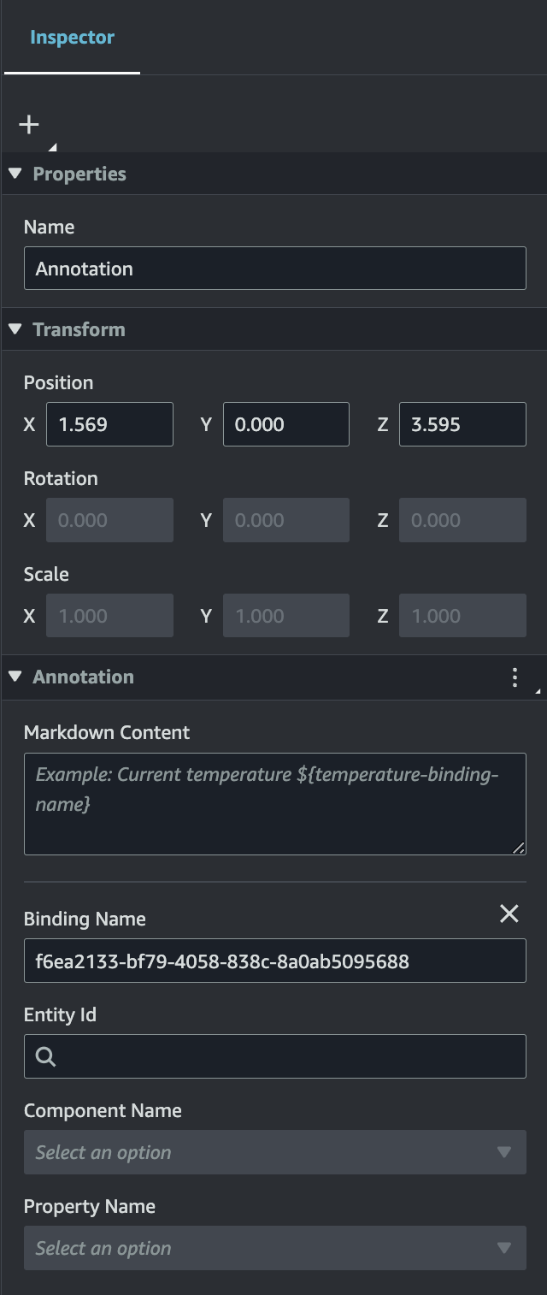Collapse the Annotation section
This screenshot has height=1295, width=547.
click(15, 677)
